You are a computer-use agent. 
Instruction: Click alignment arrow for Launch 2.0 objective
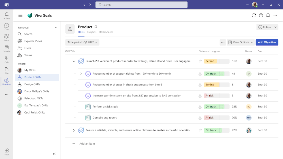coord(200,61)
